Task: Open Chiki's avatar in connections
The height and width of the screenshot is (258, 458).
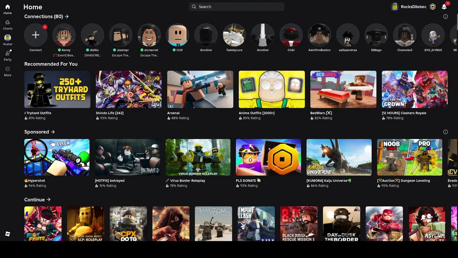Action: [x=291, y=35]
